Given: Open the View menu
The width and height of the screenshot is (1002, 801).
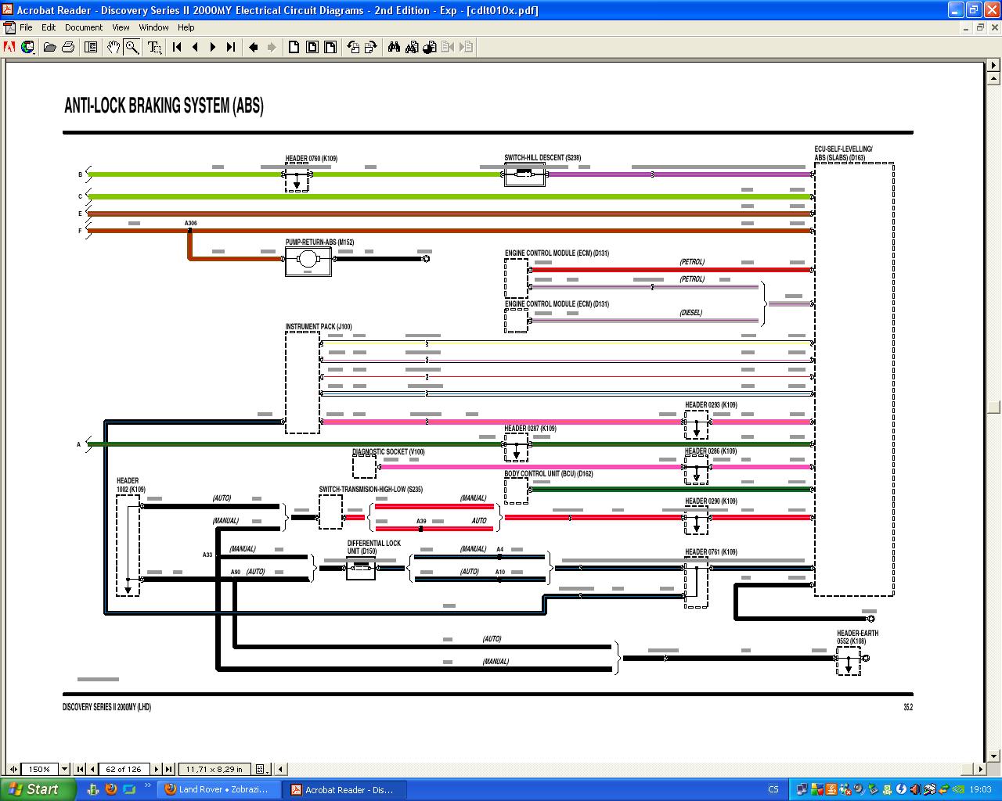Looking at the screenshot, I should [121, 27].
